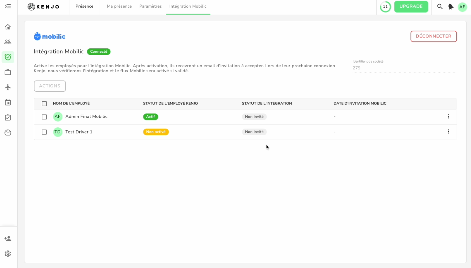471x268 pixels.
Task: Click the Admin Final Mobilic name
Action: pyautogui.click(x=86, y=116)
